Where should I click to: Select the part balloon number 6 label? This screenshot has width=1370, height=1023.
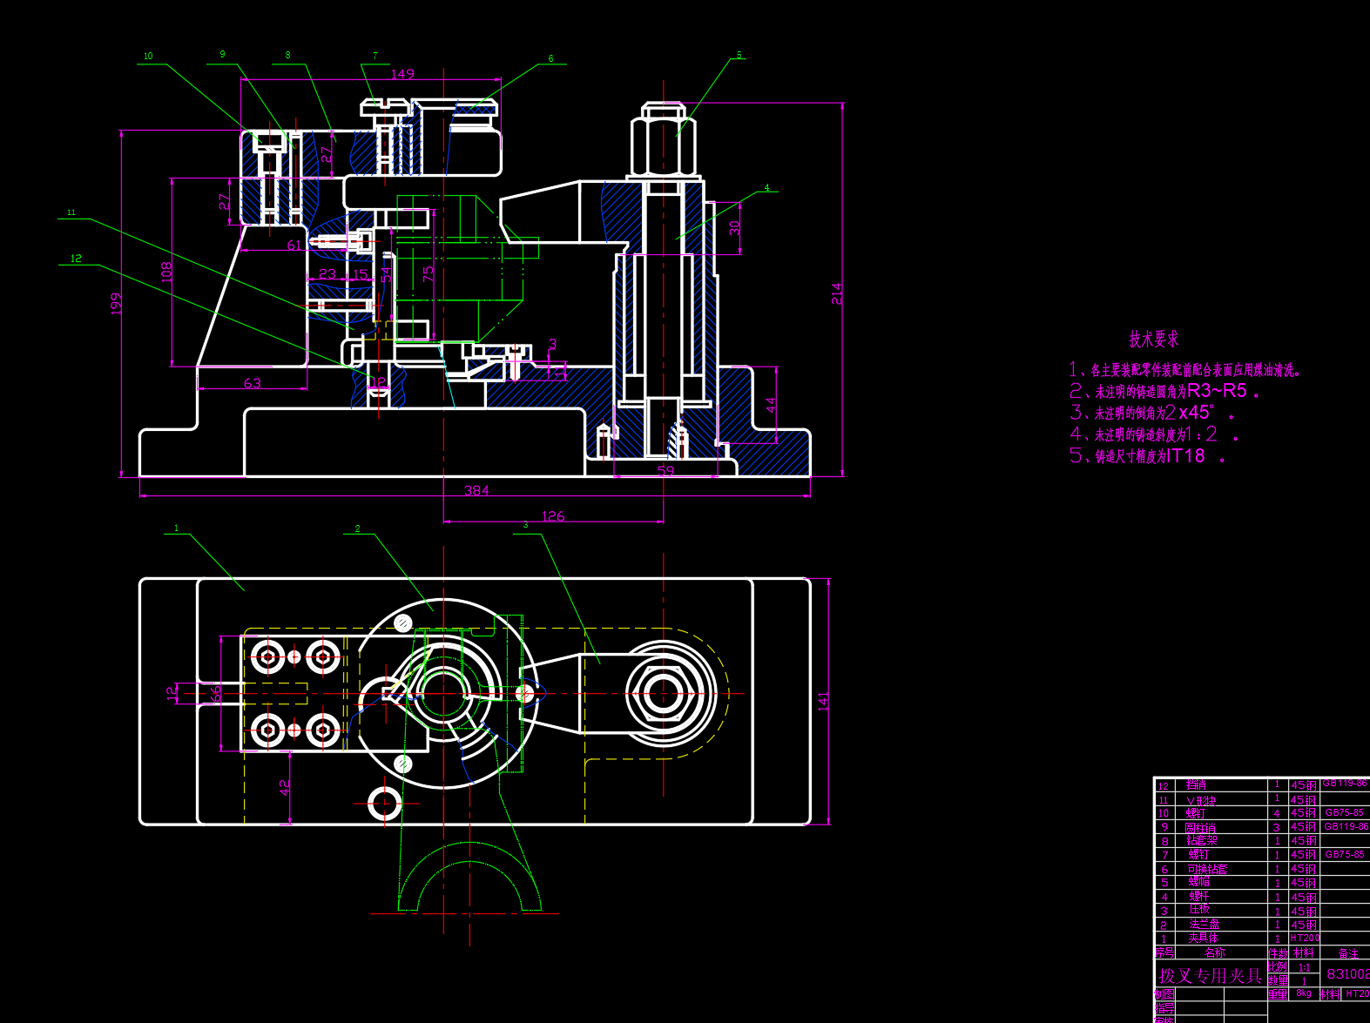(x=550, y=59)
